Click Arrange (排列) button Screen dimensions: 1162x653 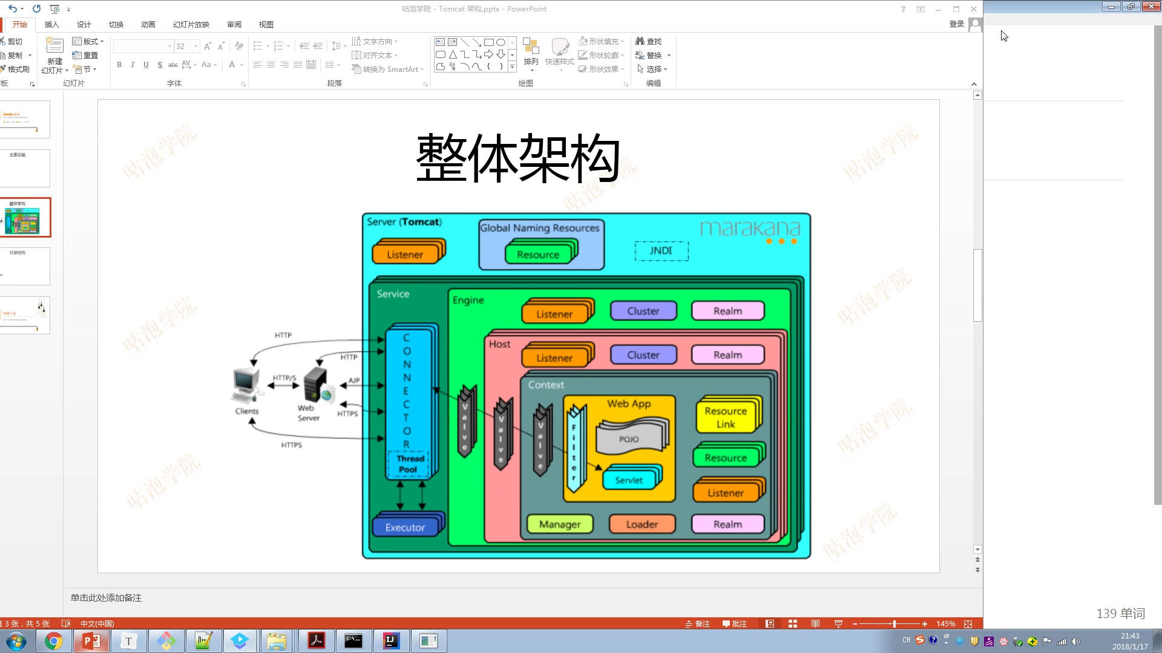click(x=531, y=54)
